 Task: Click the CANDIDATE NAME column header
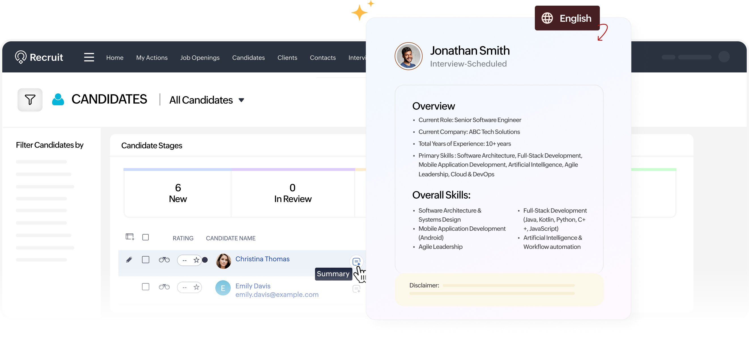[231, 238]
